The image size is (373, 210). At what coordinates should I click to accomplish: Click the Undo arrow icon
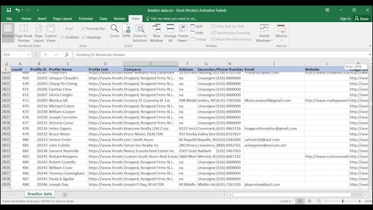(x=18, y=10)
